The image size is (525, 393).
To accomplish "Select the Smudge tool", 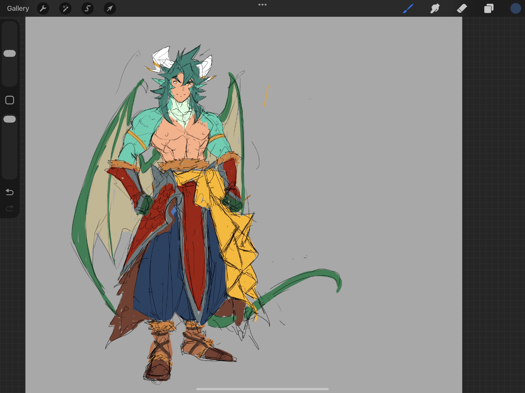I will click(435, 8).
